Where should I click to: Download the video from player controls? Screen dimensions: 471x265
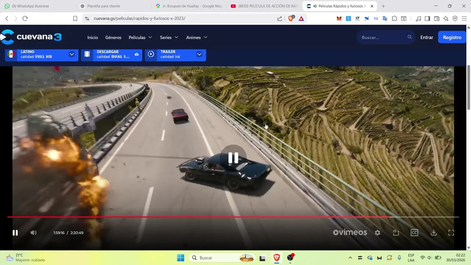(x=434, y=233)
